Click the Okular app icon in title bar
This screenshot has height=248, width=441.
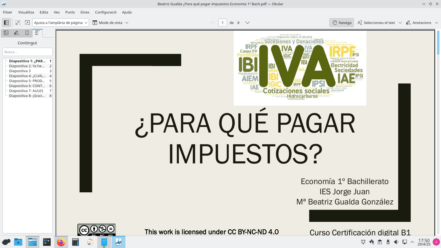[x=4, y=4]
